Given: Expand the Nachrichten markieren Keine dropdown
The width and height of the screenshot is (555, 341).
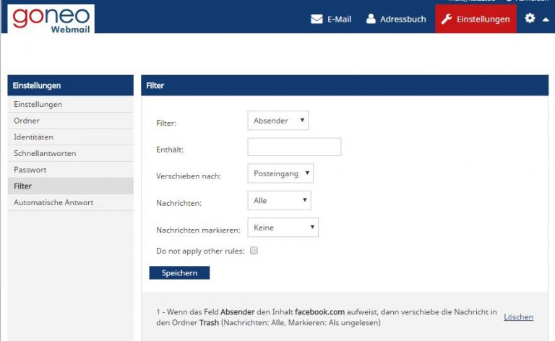Looking at the screenshot, I should click(283, 227).
